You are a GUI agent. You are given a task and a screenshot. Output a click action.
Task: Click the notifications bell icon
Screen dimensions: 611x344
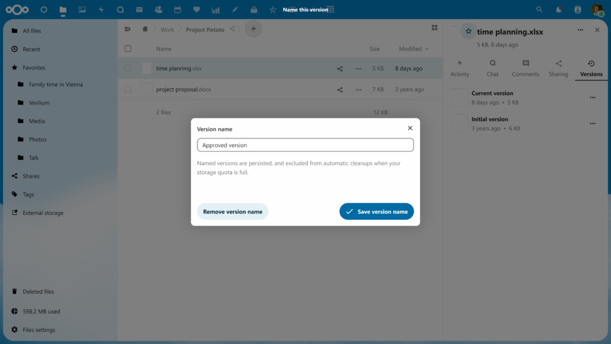[558, 9]
